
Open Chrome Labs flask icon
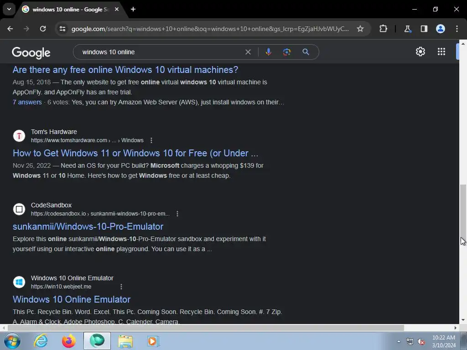click(x=407, y=29)
